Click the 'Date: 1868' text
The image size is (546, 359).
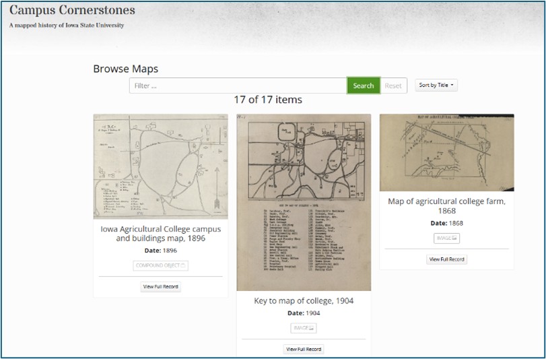[x=447, y=223]
